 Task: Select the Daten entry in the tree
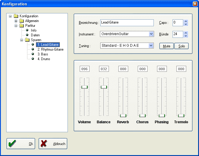[35, 35]
